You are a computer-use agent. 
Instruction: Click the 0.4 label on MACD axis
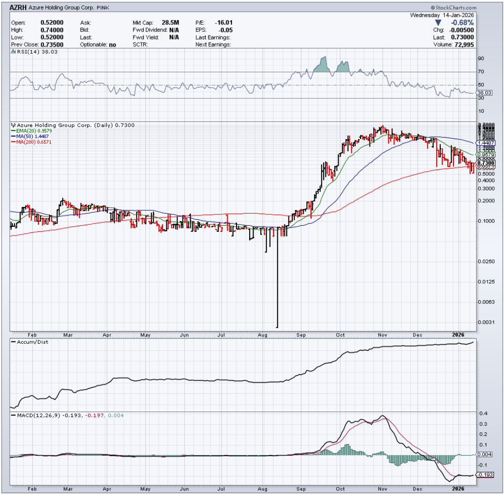pos(483,414)
